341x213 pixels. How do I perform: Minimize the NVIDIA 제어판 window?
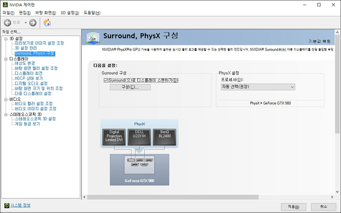[304, 5]
